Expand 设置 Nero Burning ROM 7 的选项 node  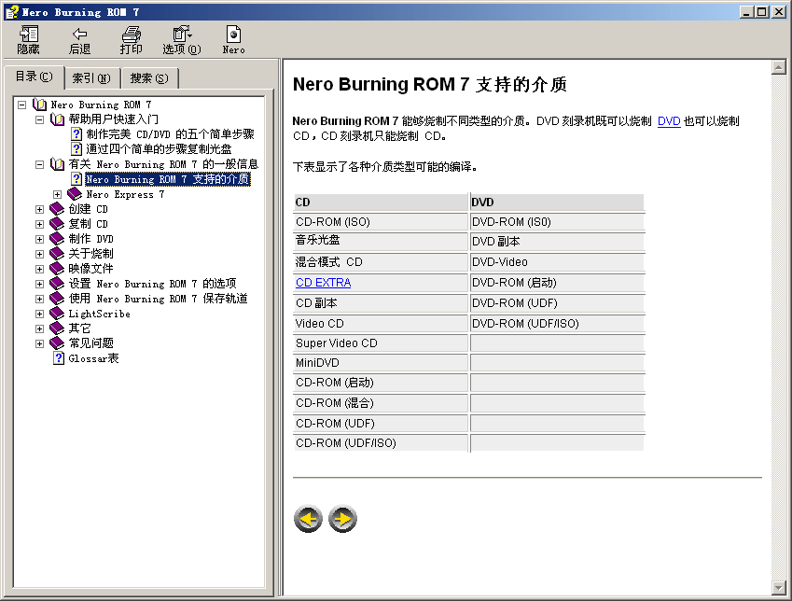(x=39, y=284)
